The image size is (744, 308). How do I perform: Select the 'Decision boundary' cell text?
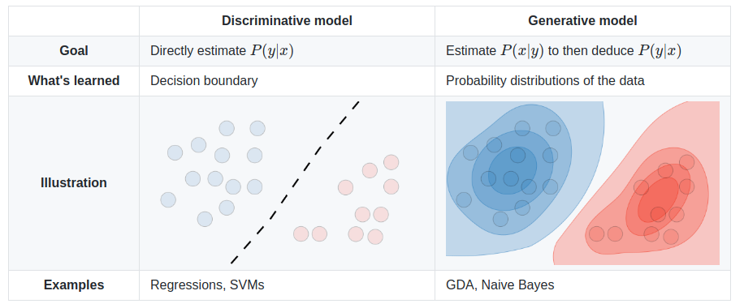tap(204, 80)
